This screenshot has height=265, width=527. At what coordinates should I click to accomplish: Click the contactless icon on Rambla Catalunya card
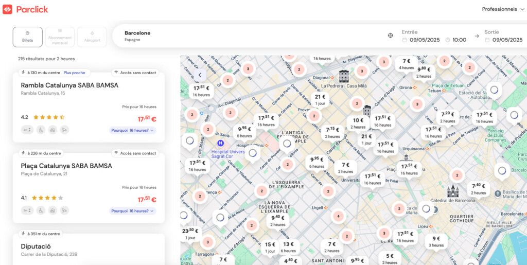point(116,72)
